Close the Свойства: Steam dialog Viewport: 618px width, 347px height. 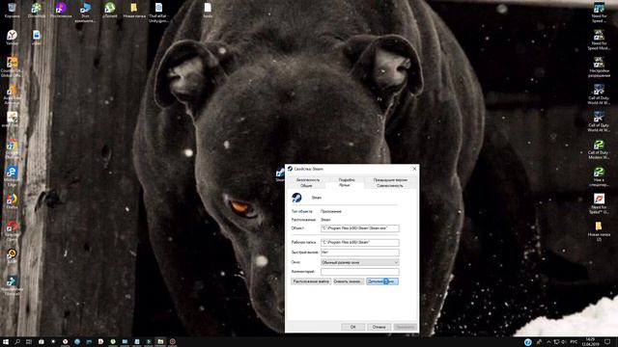pos(414,169)
